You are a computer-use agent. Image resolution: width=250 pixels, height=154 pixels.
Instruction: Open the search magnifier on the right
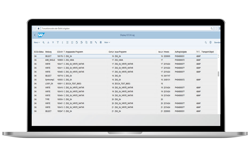point(206,42)
